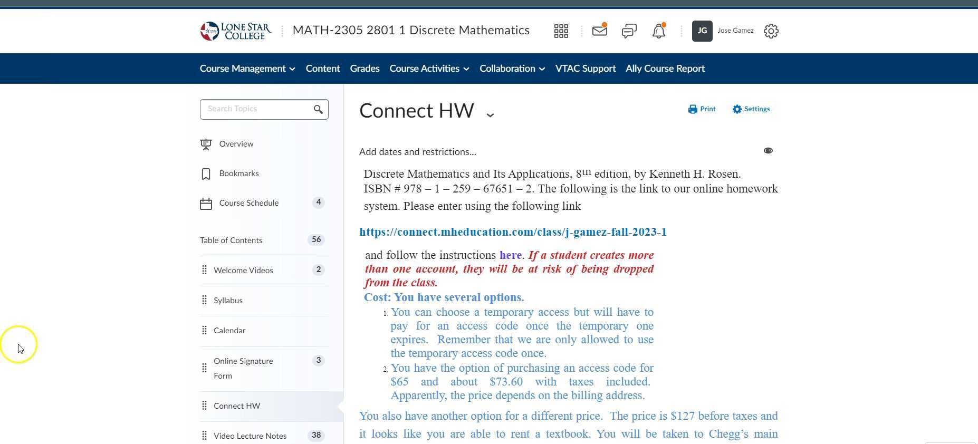
Task: Click the Print button
Action: (x=702, y=109)
